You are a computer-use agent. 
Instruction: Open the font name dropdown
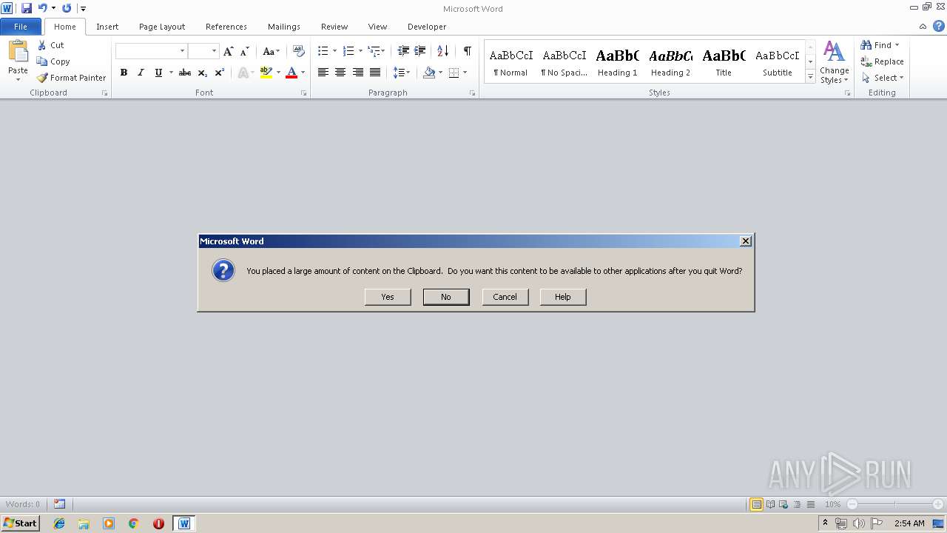point(182,51)
